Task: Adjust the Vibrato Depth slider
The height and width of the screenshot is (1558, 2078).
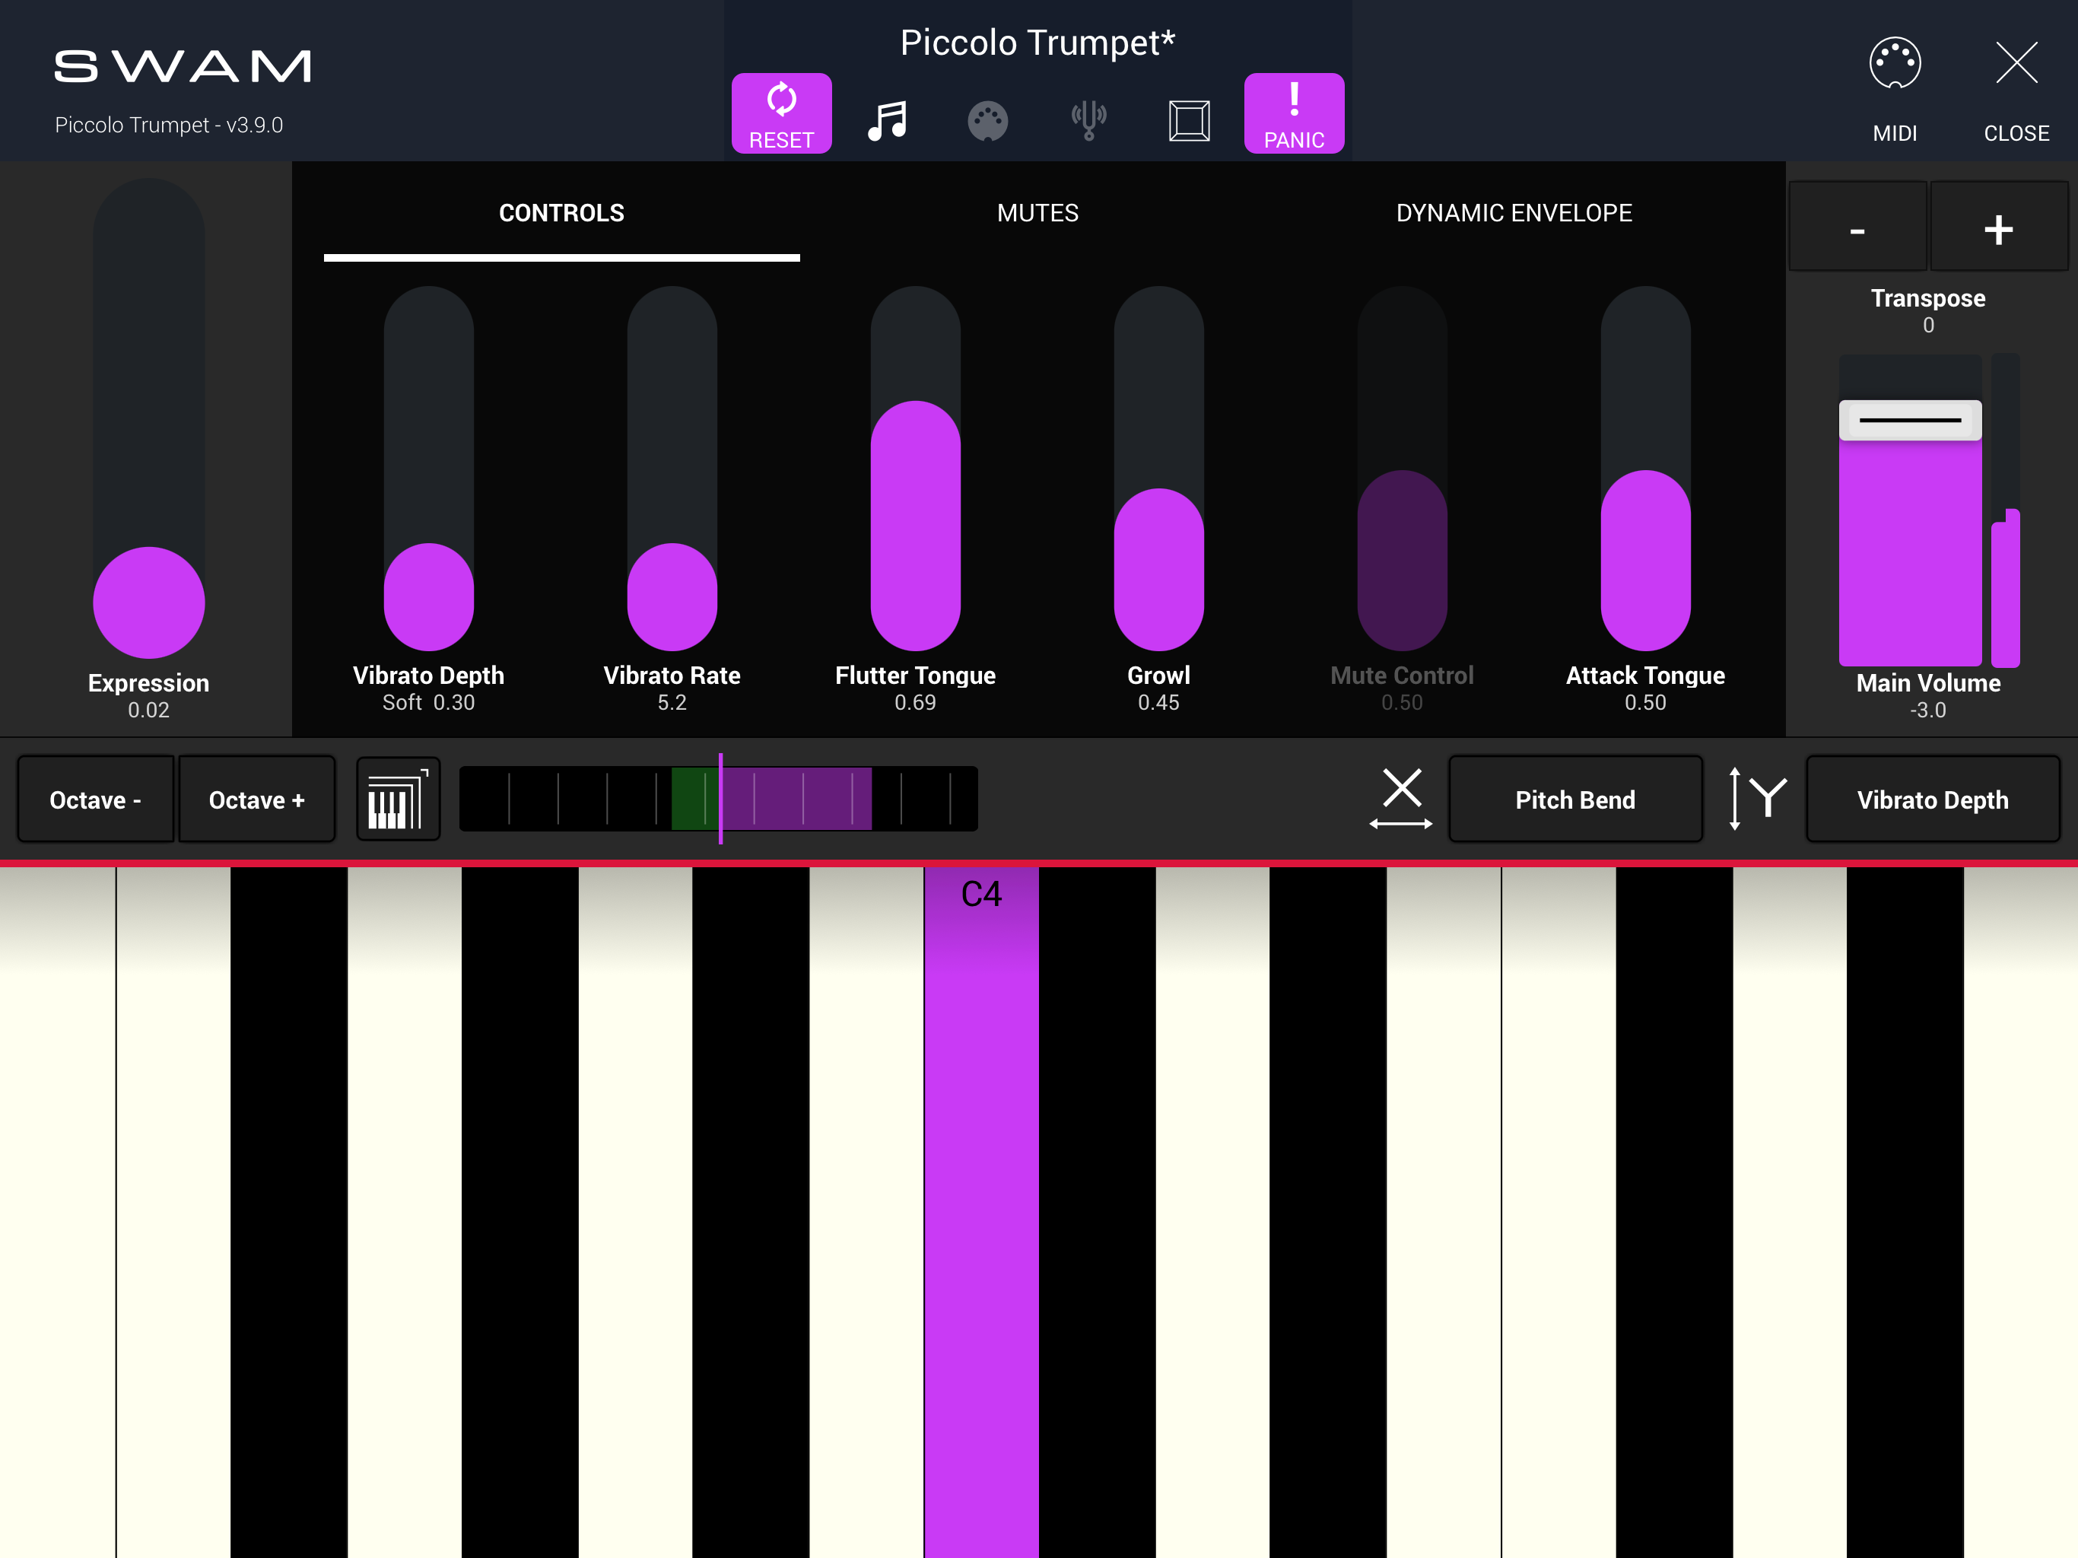Action: pyautogui.click(x=428, y=468)
